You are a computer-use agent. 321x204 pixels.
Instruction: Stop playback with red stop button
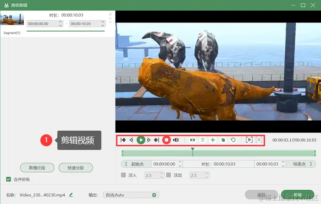pyautogui.click(x=166, y=140)
